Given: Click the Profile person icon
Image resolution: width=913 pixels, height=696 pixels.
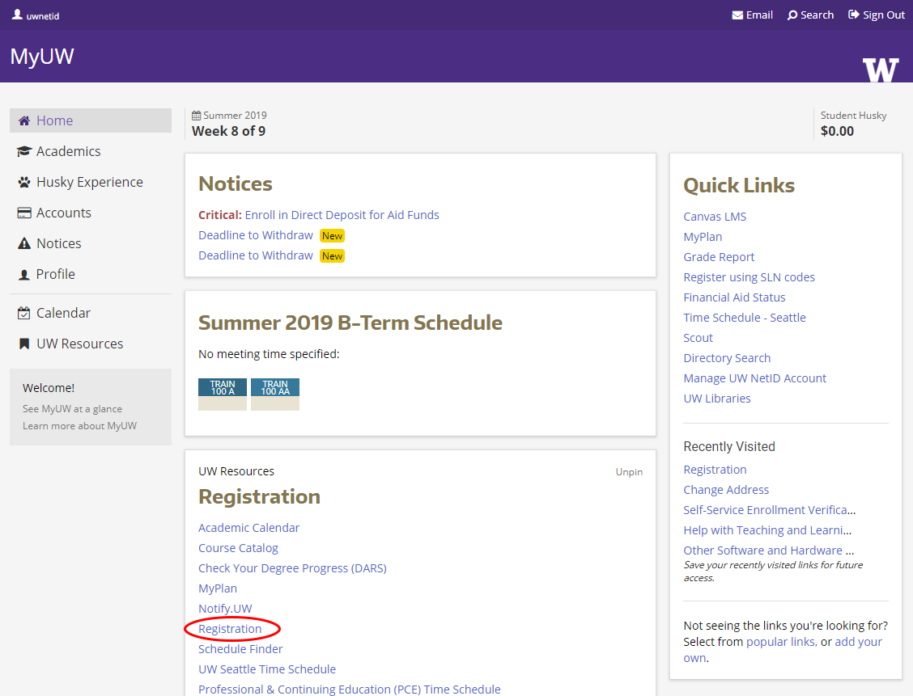Looking at the screenshot, I should [x=24, y=275].
